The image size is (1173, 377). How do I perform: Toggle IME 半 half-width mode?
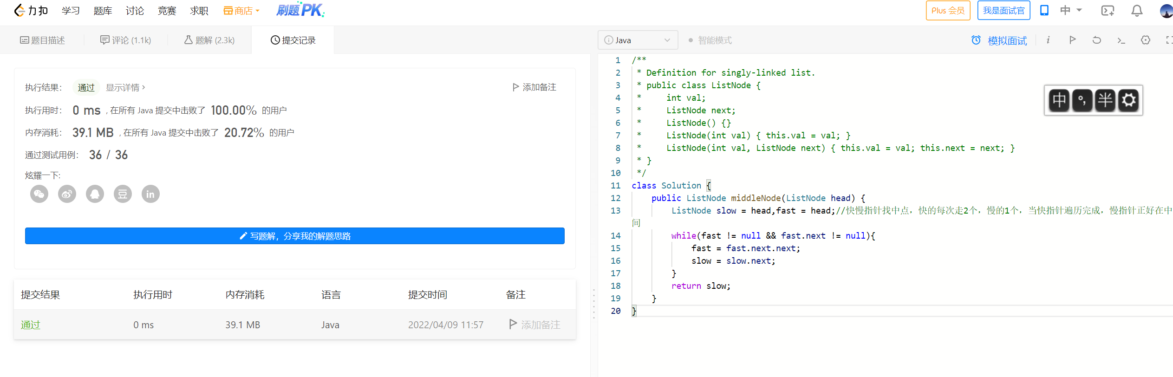coord(1105,100)
